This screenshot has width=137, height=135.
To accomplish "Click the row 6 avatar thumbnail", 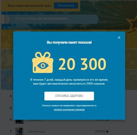I will click(x=20, y=122).
